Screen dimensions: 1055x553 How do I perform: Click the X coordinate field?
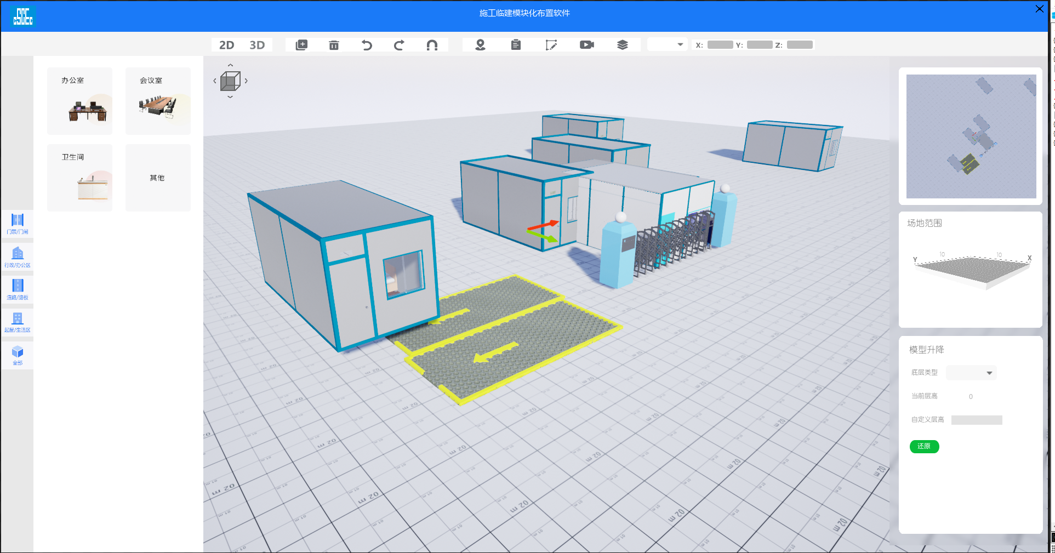[720, 45]
